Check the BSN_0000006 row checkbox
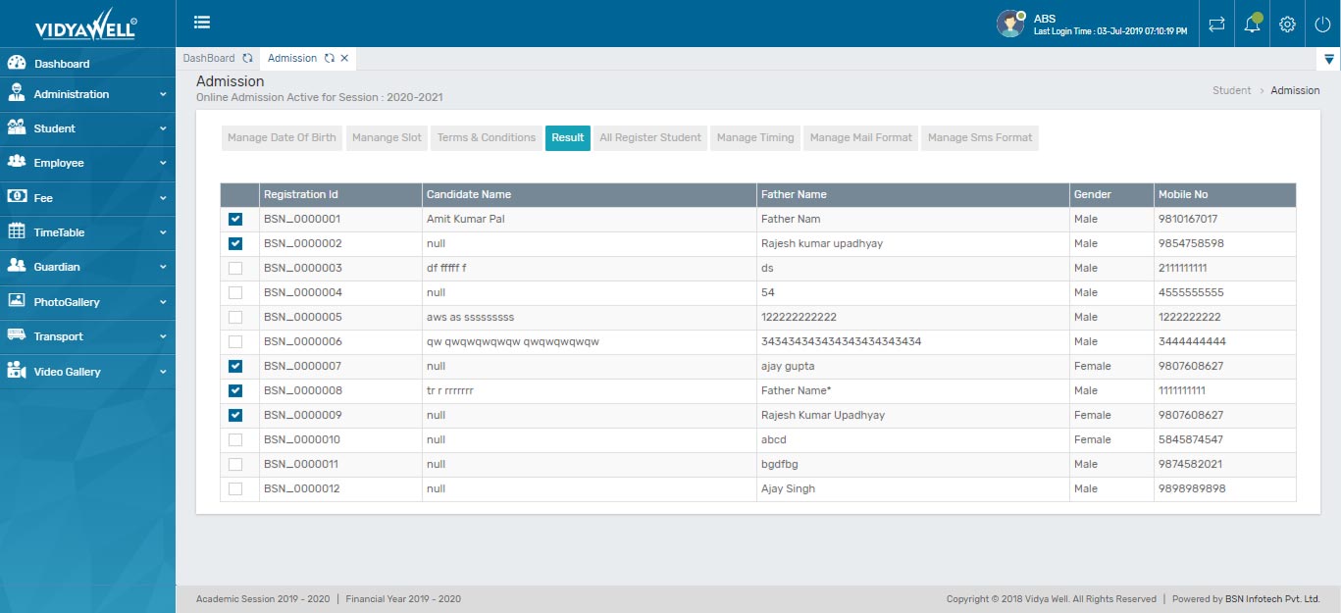The image size is (1341, 613). click(x=235, y=341)
